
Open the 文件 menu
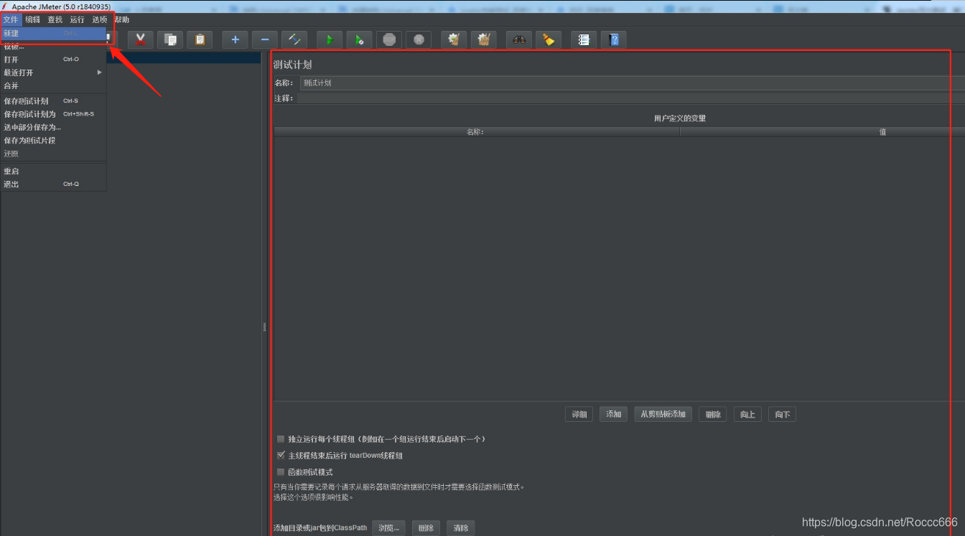tap(10, 19)
